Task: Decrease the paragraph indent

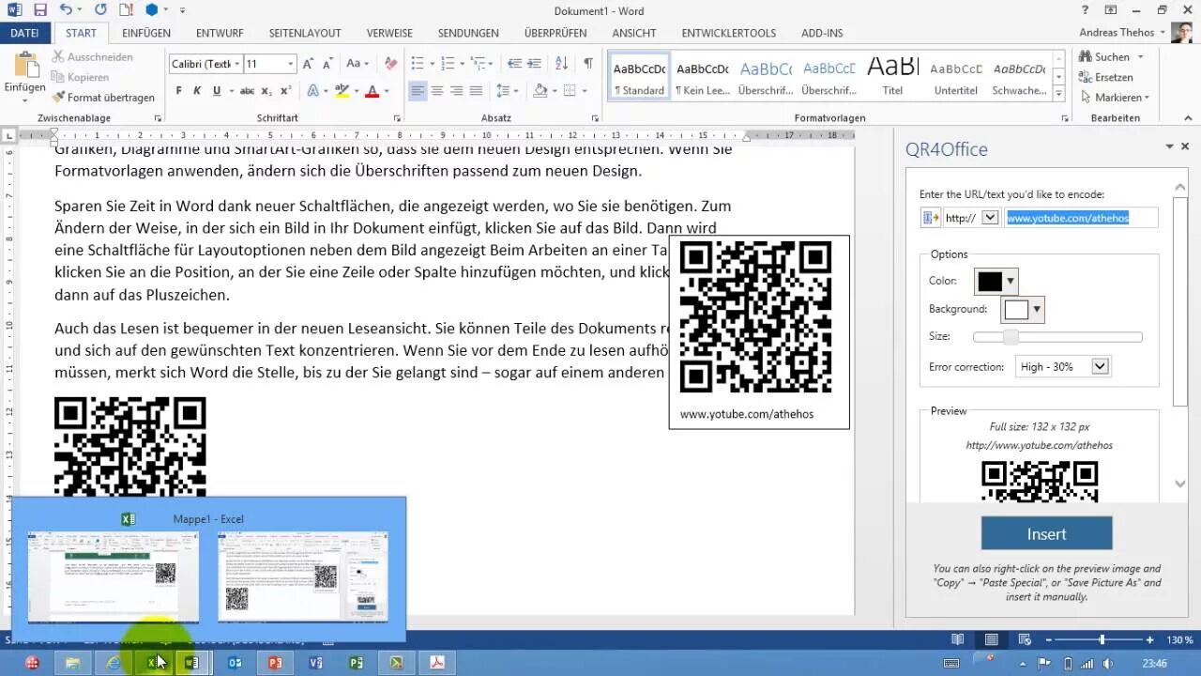Action: pyautogui.click(x=514, y=64)
